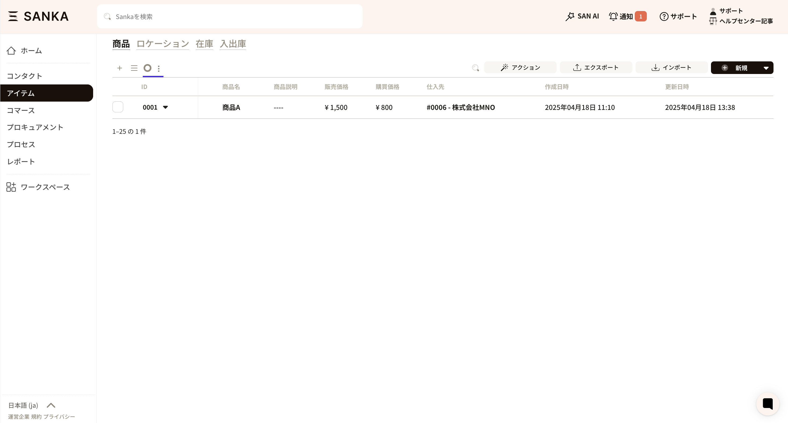Switch to the 在庫 tab
Viewport: 788px width, 423px height.
(x=204, y=44)
